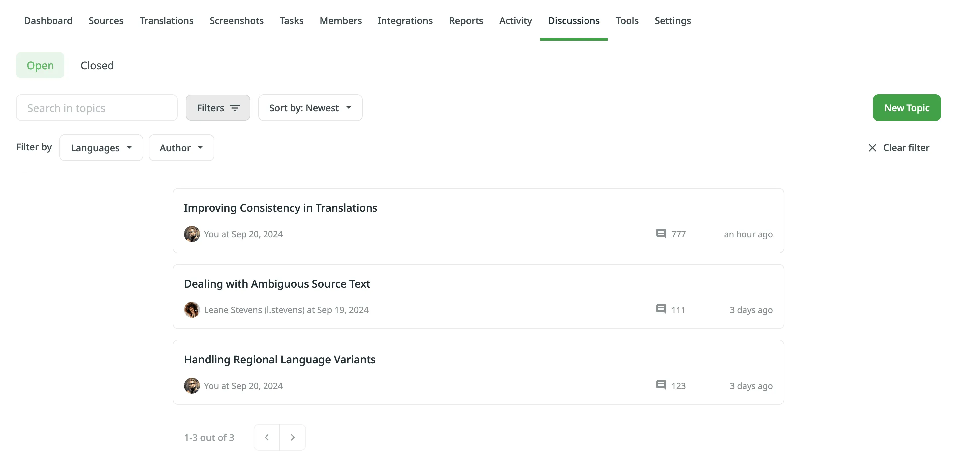Expand the Languages filter dropdown
The height and width of the screenshot is (461, 957).
tap(101, 148)
